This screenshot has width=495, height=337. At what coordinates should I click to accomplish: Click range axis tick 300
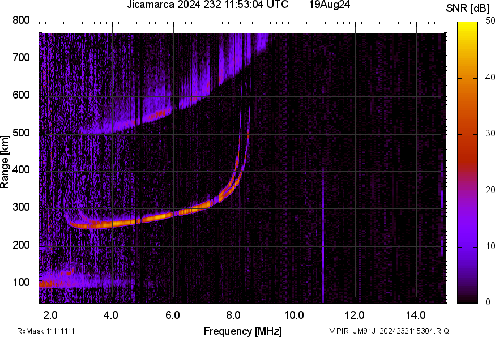click(21, 207)
